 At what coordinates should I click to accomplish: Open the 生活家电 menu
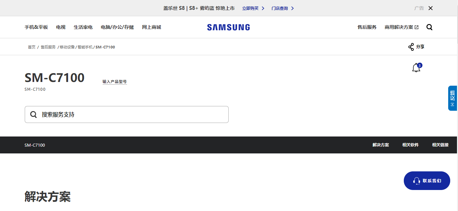click(x=83, y=27)
